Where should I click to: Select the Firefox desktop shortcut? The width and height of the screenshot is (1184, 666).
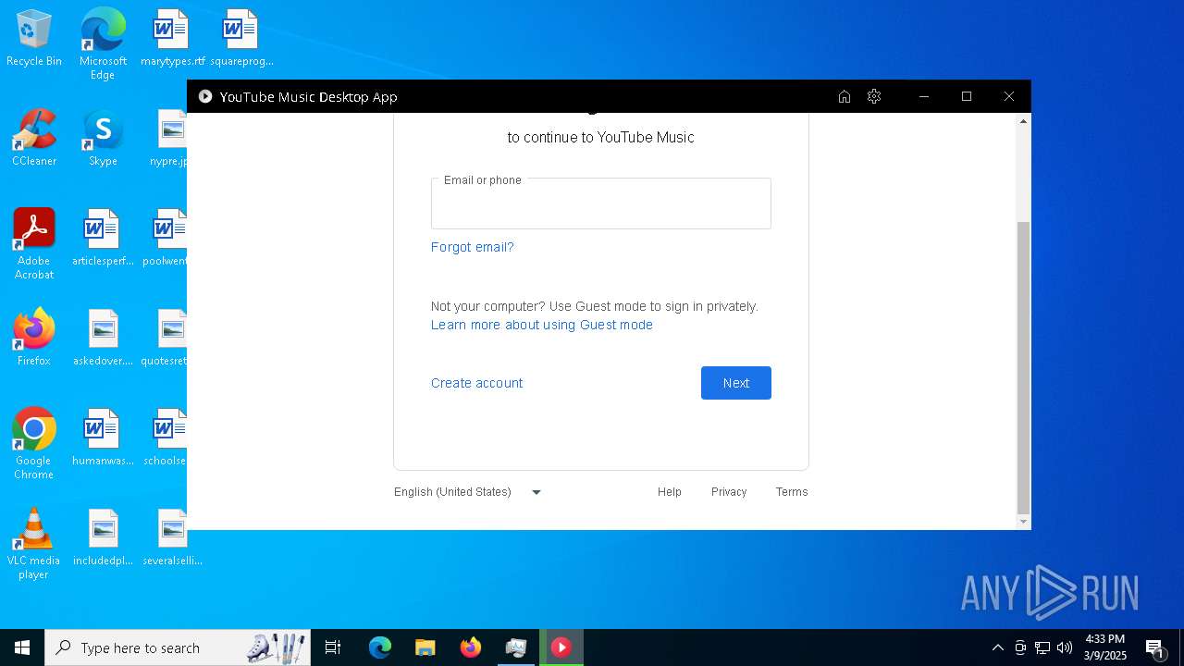coord(34,339)
